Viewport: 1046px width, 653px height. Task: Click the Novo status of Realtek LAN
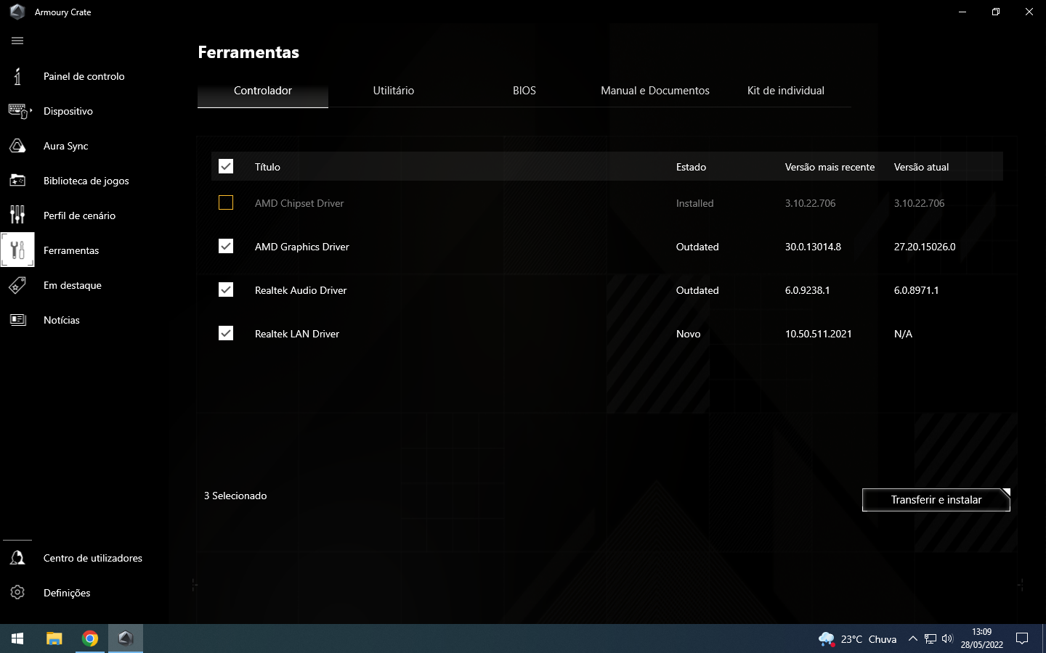point(689,334)
